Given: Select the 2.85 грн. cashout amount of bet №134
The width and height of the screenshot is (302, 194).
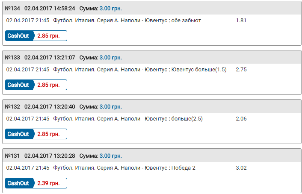Looking at the screenshot, I should tap(48, 36).
